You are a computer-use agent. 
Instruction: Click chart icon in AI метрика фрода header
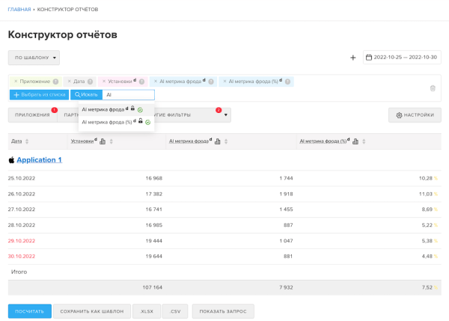click(218, 141)
